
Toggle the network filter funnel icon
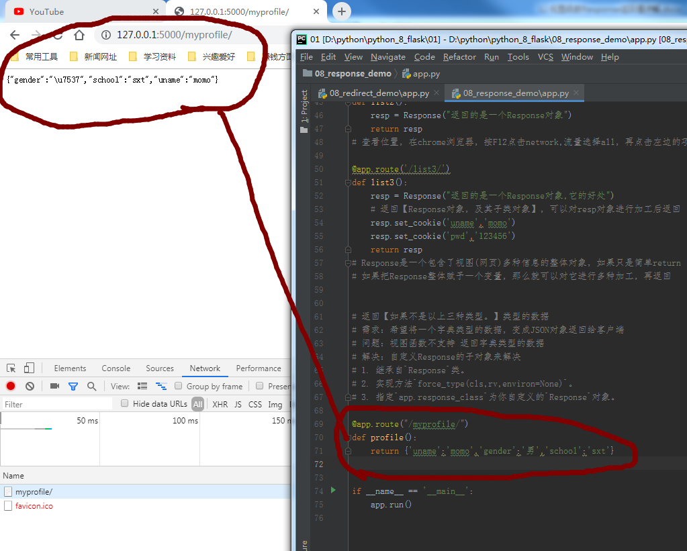(x=73, y=386)
